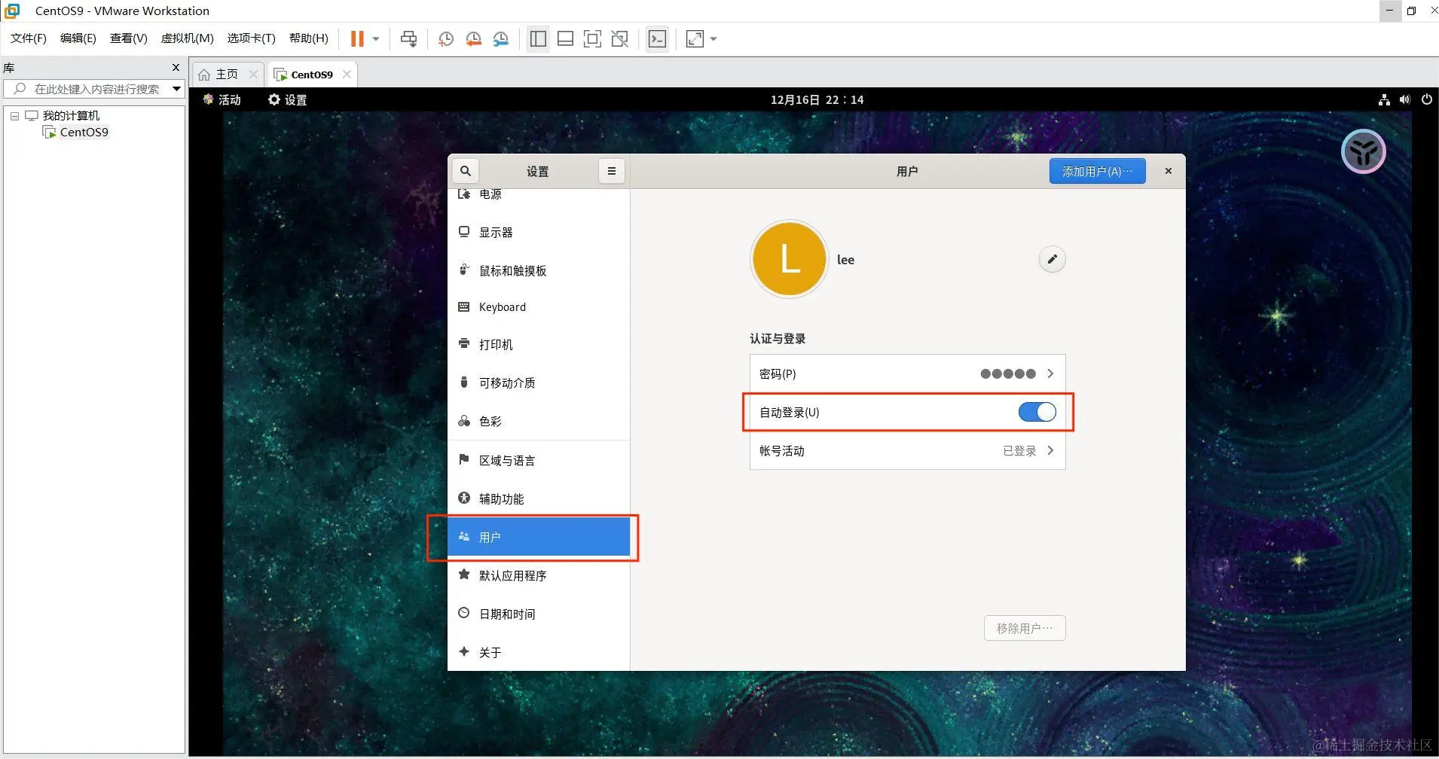The width and height of the screenshot is (1439, 759).
Task: Open the 虚拟机(M) menu
Action: tap(187, 38)
